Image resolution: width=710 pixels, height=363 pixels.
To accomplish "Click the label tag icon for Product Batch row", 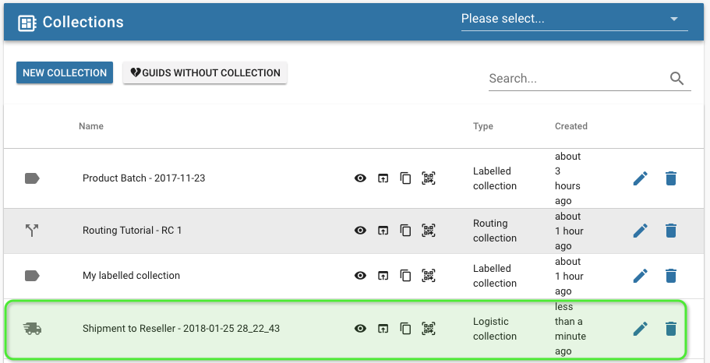I will pyautogui.click(x=32, y=178).
